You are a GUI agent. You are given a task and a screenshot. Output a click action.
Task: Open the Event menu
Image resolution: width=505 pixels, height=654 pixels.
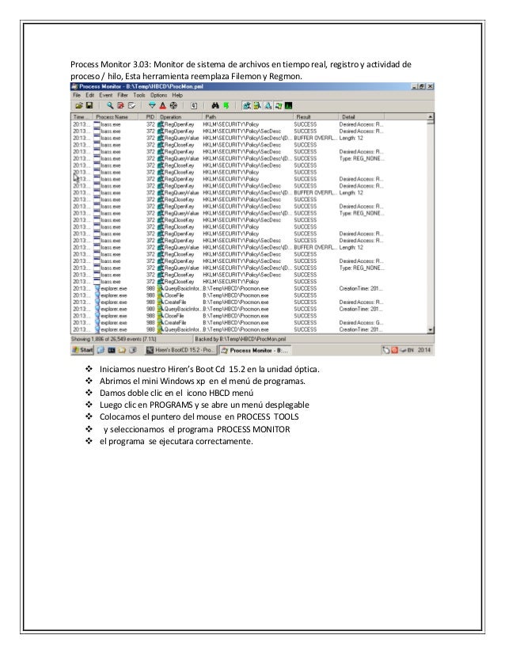click(105, 95)
